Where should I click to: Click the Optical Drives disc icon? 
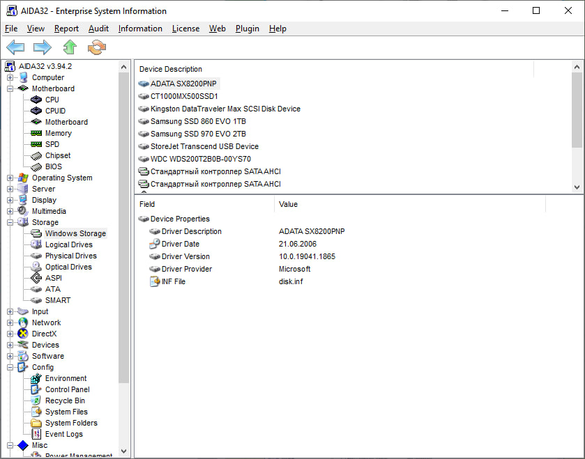tap(36, 267)
